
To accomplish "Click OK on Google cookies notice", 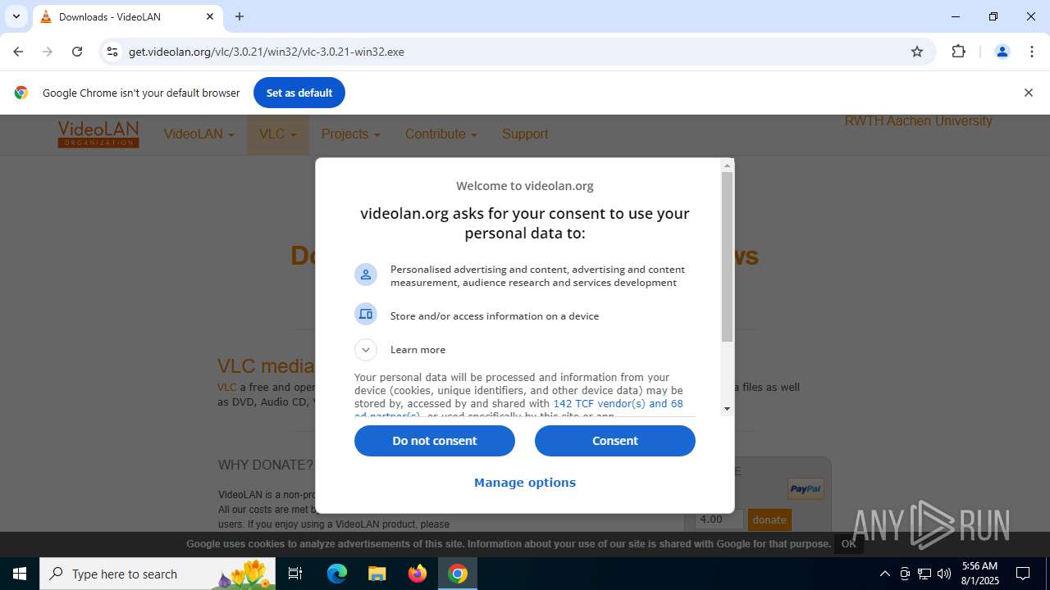I will 849,544.
